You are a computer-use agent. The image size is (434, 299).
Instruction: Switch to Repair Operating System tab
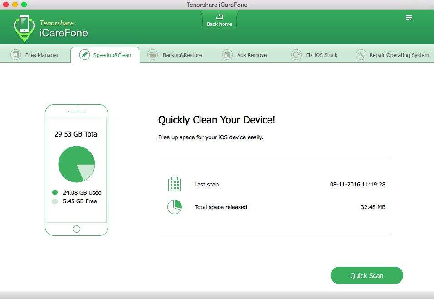tap(392, 55)
